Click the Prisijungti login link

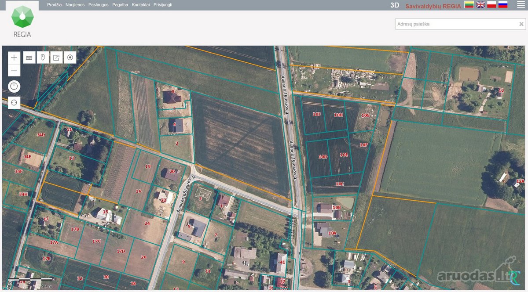click(163, 5)
